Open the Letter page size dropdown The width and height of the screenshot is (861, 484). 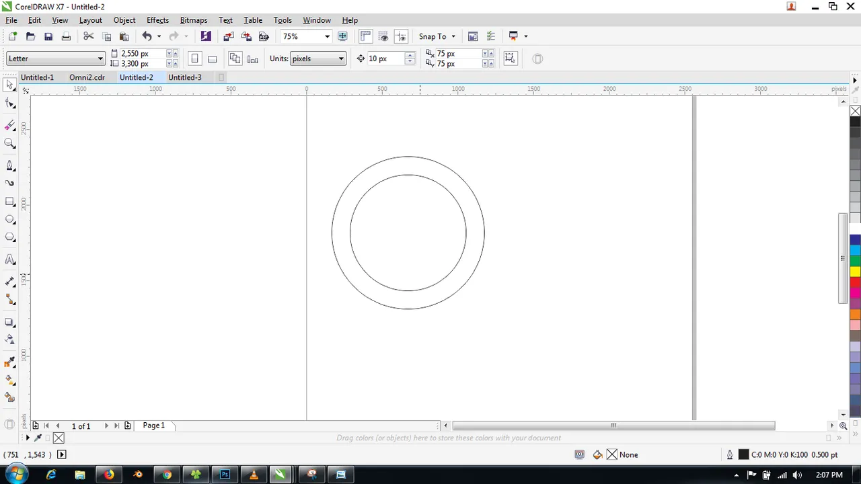[101, 58]
